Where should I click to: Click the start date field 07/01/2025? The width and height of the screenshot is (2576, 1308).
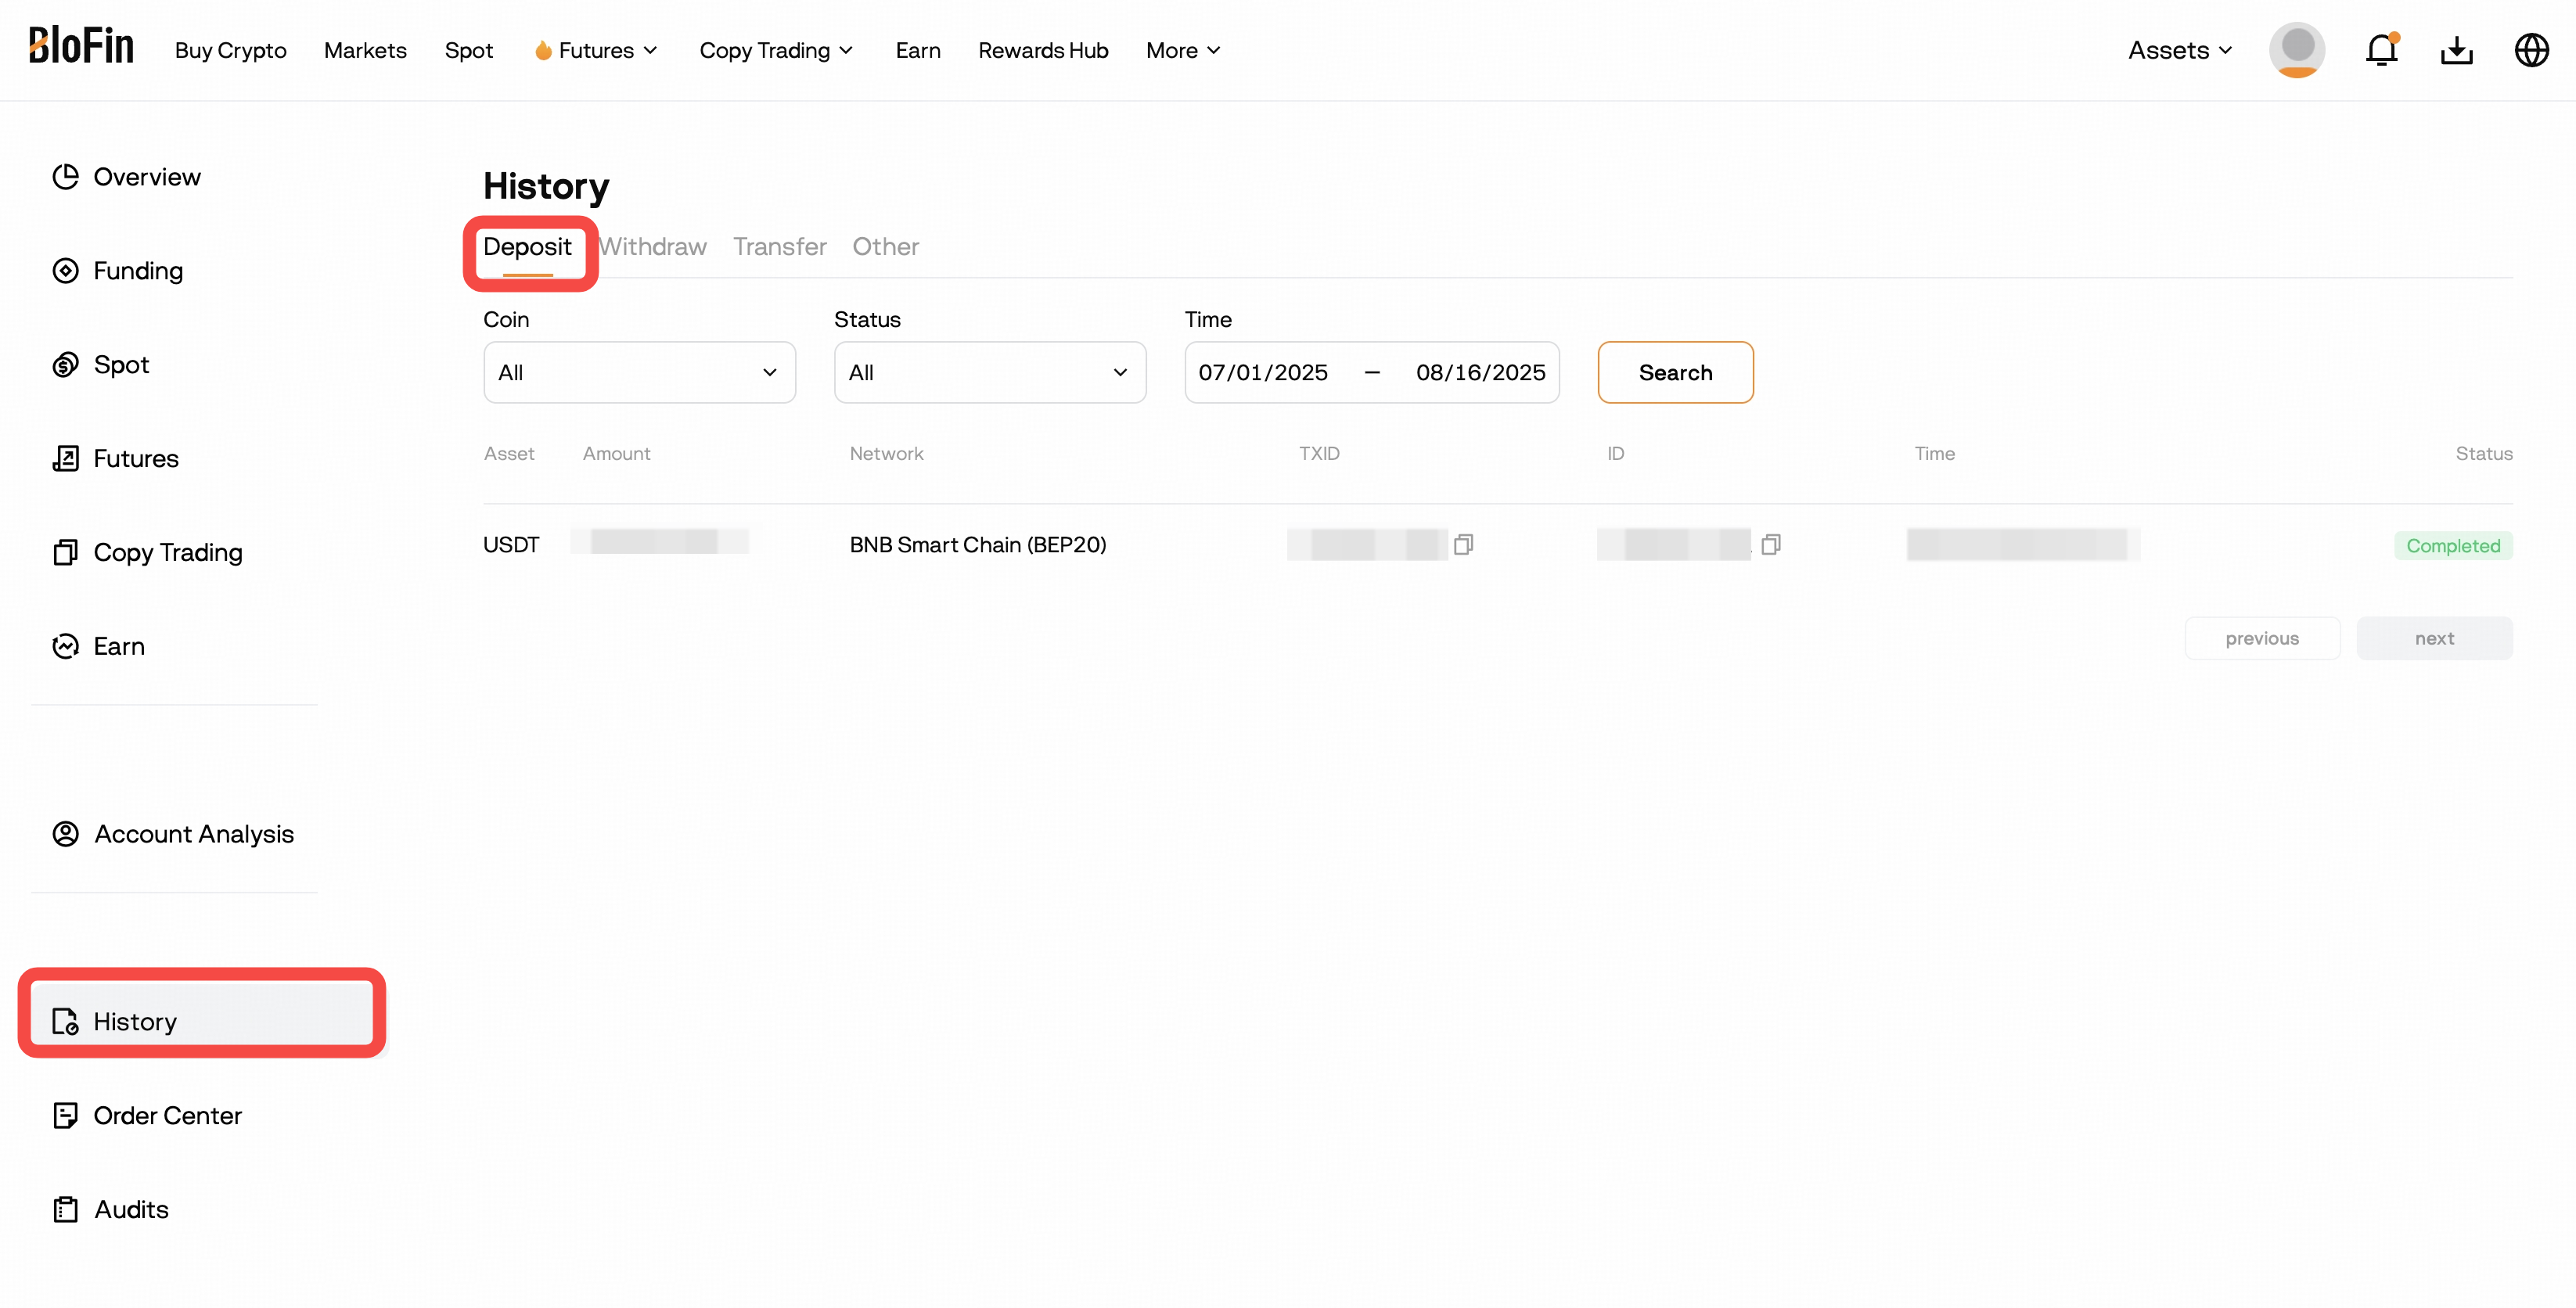1264,372
